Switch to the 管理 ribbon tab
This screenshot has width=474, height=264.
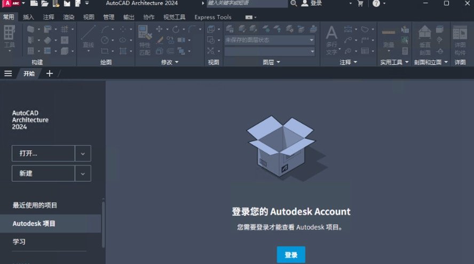108,17
